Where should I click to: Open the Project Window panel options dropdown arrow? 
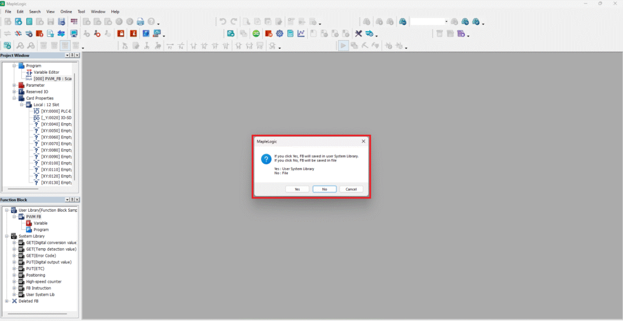coord(67,55)
